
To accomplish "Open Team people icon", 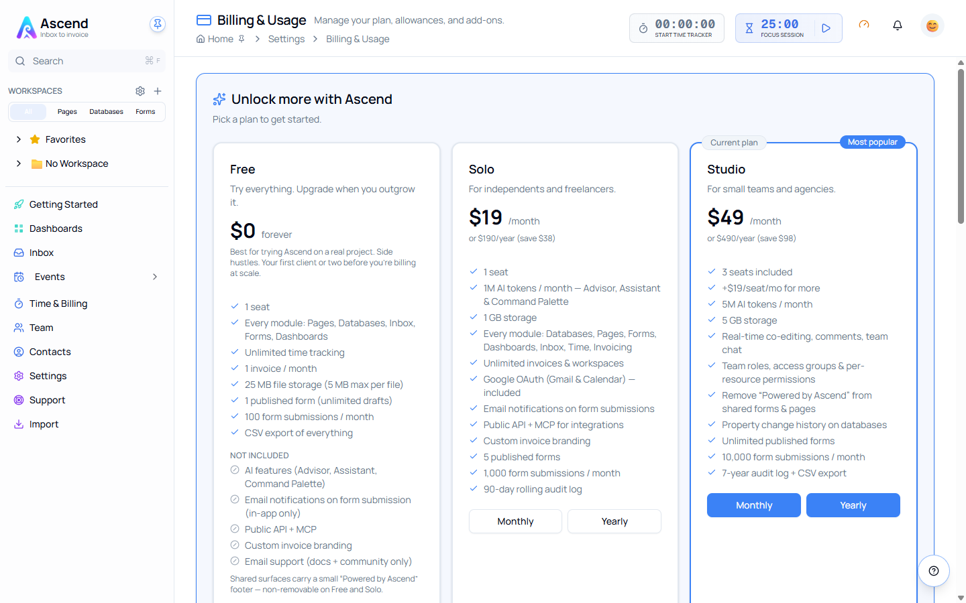I will tap(19, 328).
